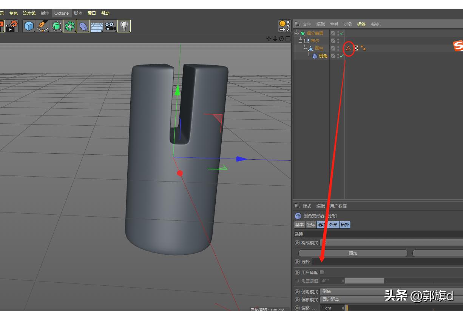Open the 窗口 menu
The height and width of the screenshot is (311, 463).
coord(92,13)
